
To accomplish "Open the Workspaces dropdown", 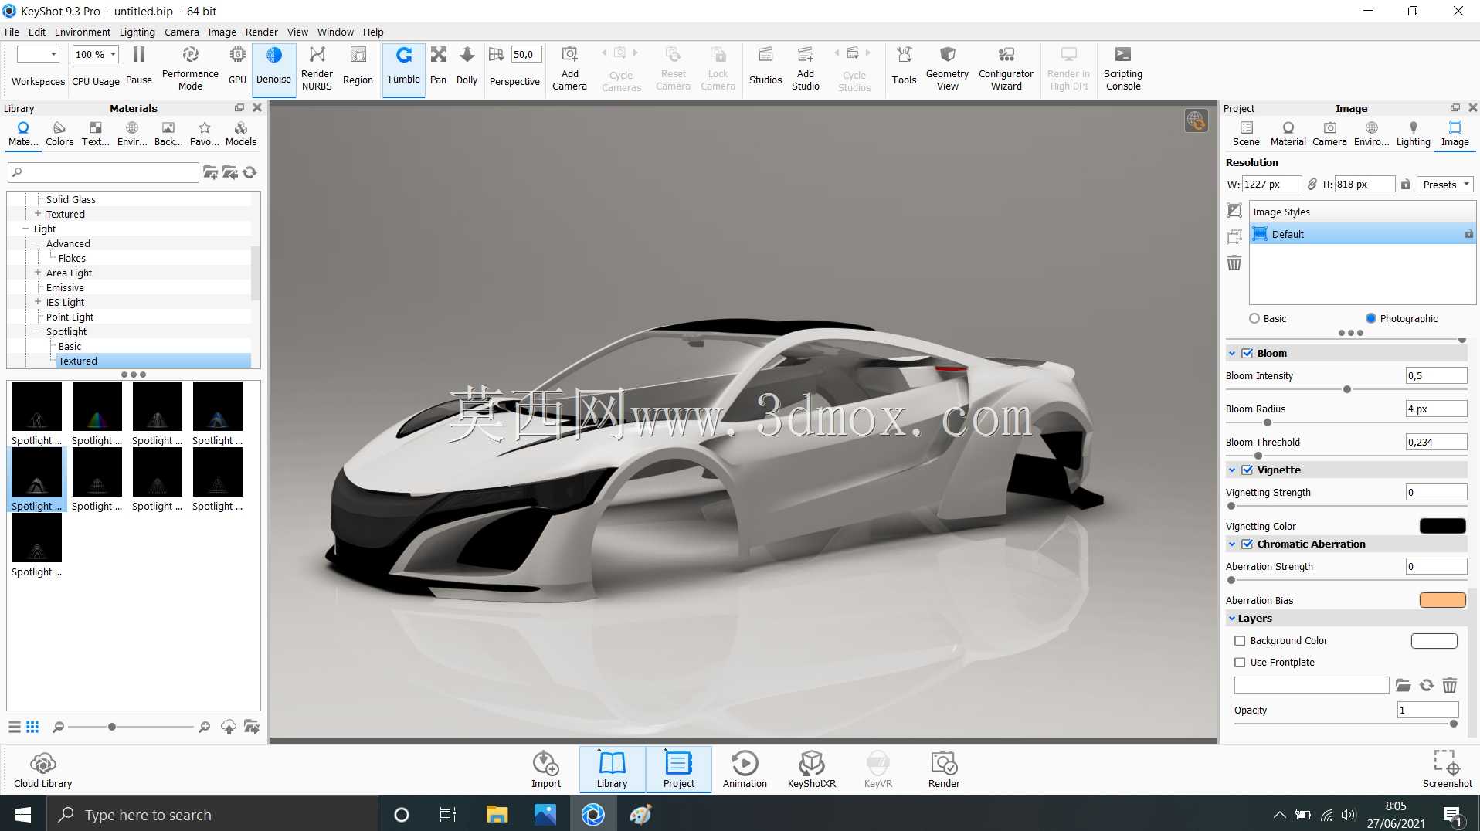I will [x=38, y=54].
